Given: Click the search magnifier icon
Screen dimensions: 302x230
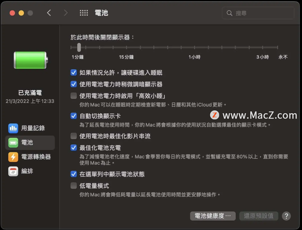Looking at the screenshot, I should pyautogui.click(x=229, y=13).
